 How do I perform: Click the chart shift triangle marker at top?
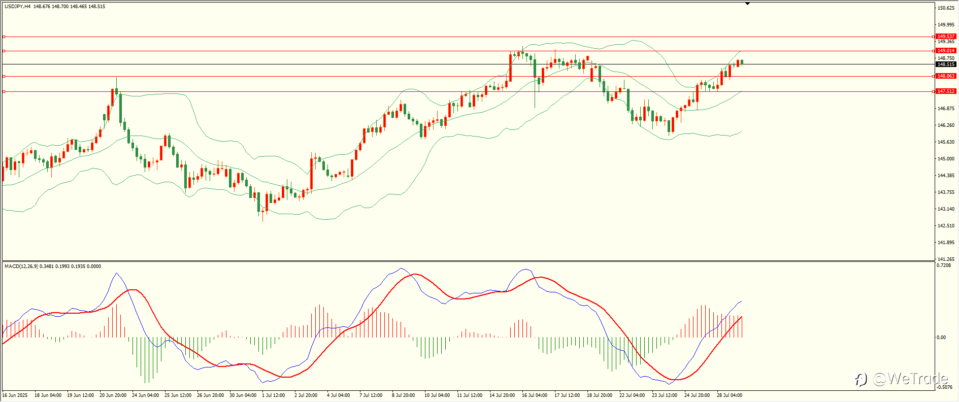coord(748,4)
